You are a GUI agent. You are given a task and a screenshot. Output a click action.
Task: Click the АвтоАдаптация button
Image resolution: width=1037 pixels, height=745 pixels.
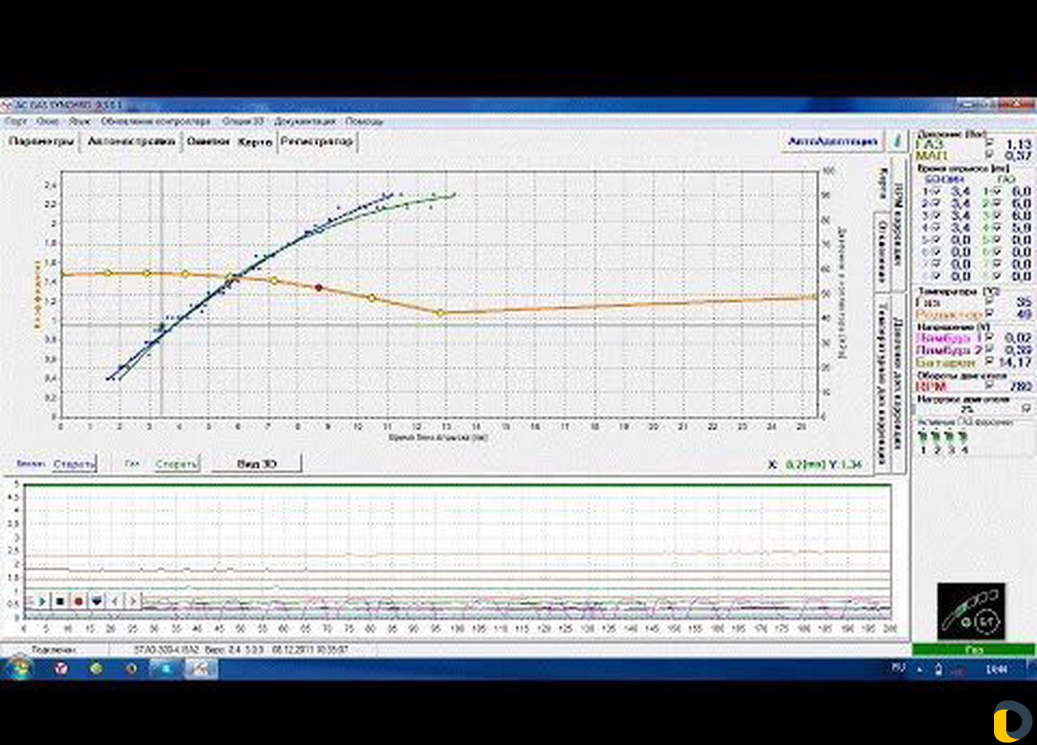[833, 141]
